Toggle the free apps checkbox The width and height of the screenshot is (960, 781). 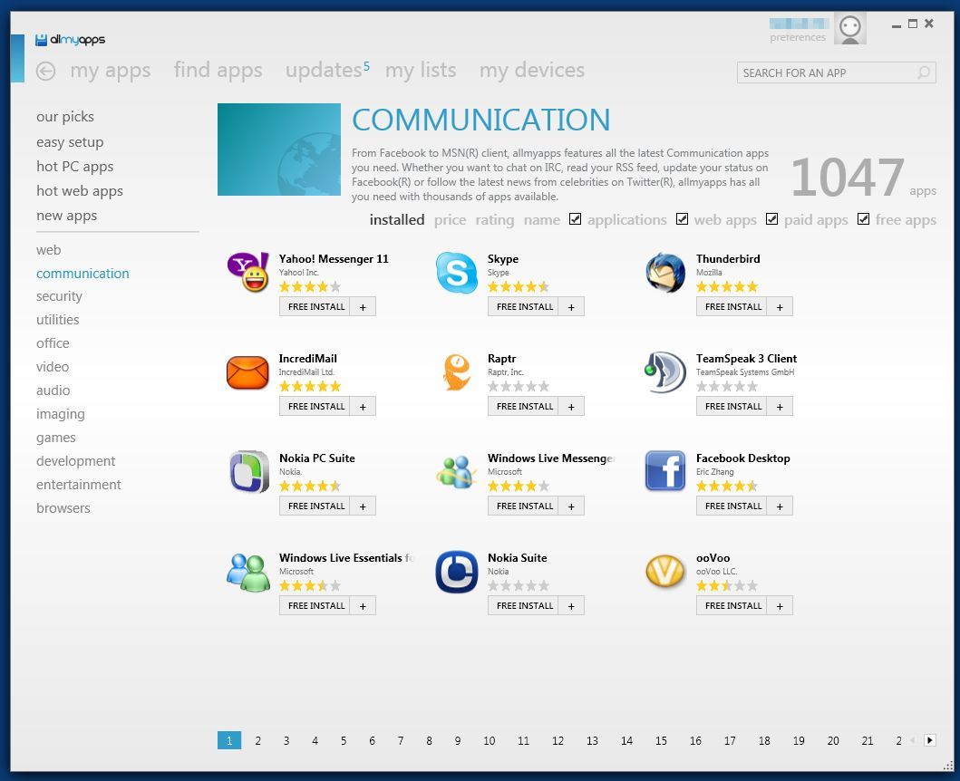click(863, 218)
